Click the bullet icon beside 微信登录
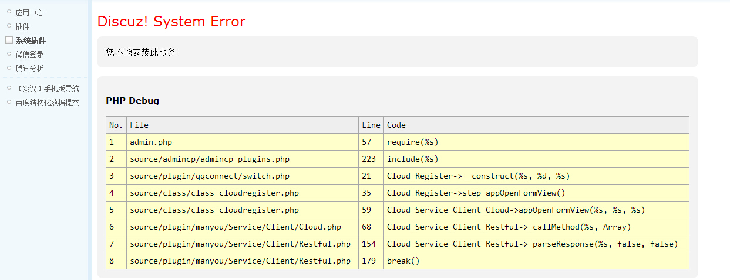730x280 pixels. point(9,54)
